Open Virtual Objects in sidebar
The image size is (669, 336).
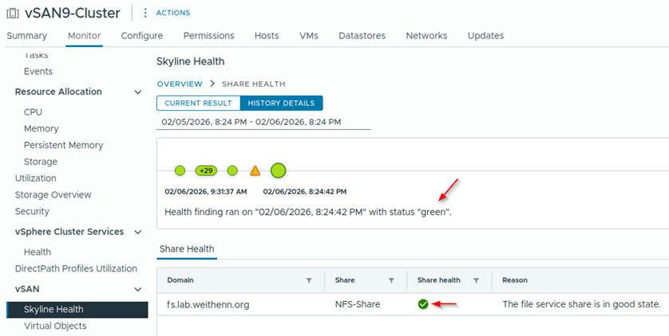click(x=55, y=326)
